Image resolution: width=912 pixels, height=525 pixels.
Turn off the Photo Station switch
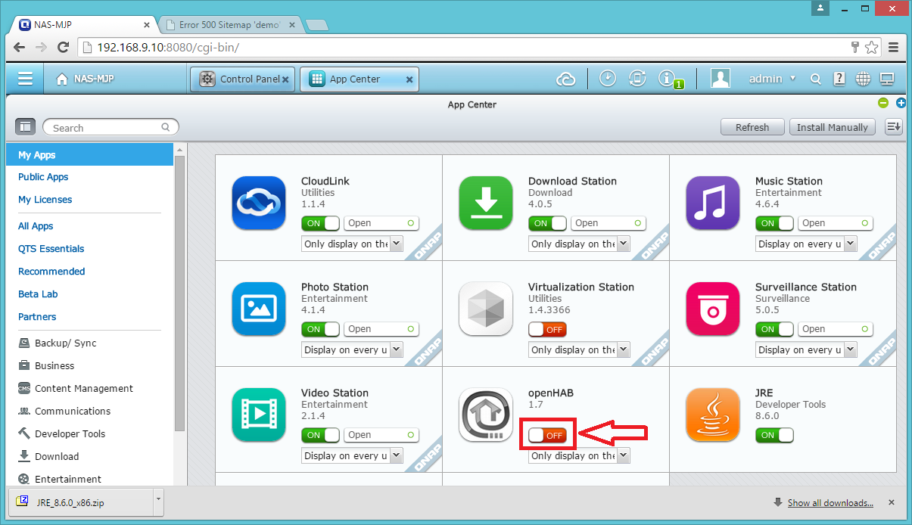point(320,329)
